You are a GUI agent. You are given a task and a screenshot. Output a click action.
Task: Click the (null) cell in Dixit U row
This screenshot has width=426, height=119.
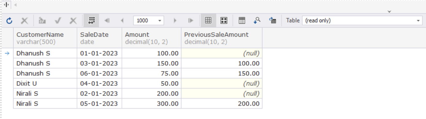[222, 83]
